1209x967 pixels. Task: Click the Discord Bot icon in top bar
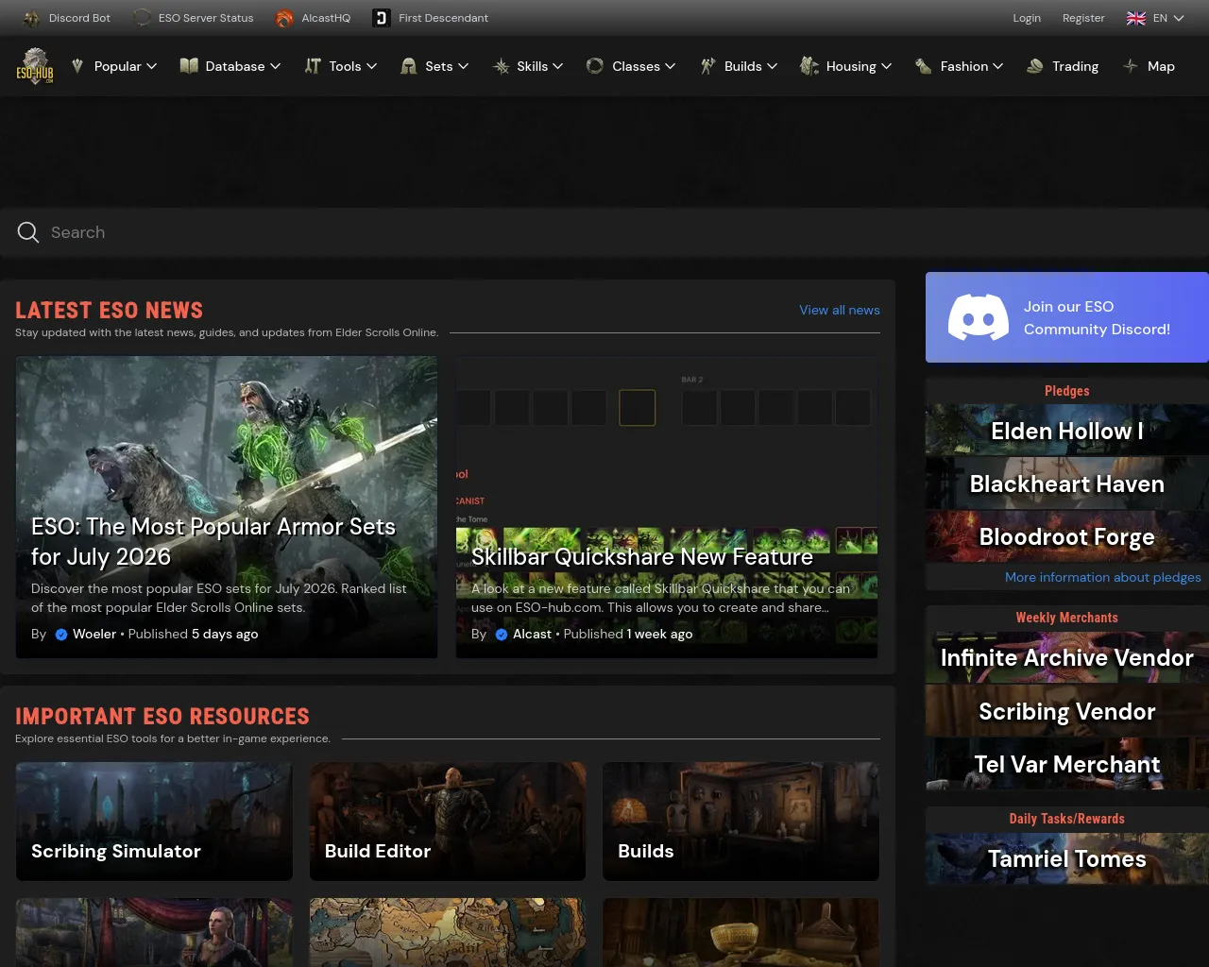coord(31,18)
